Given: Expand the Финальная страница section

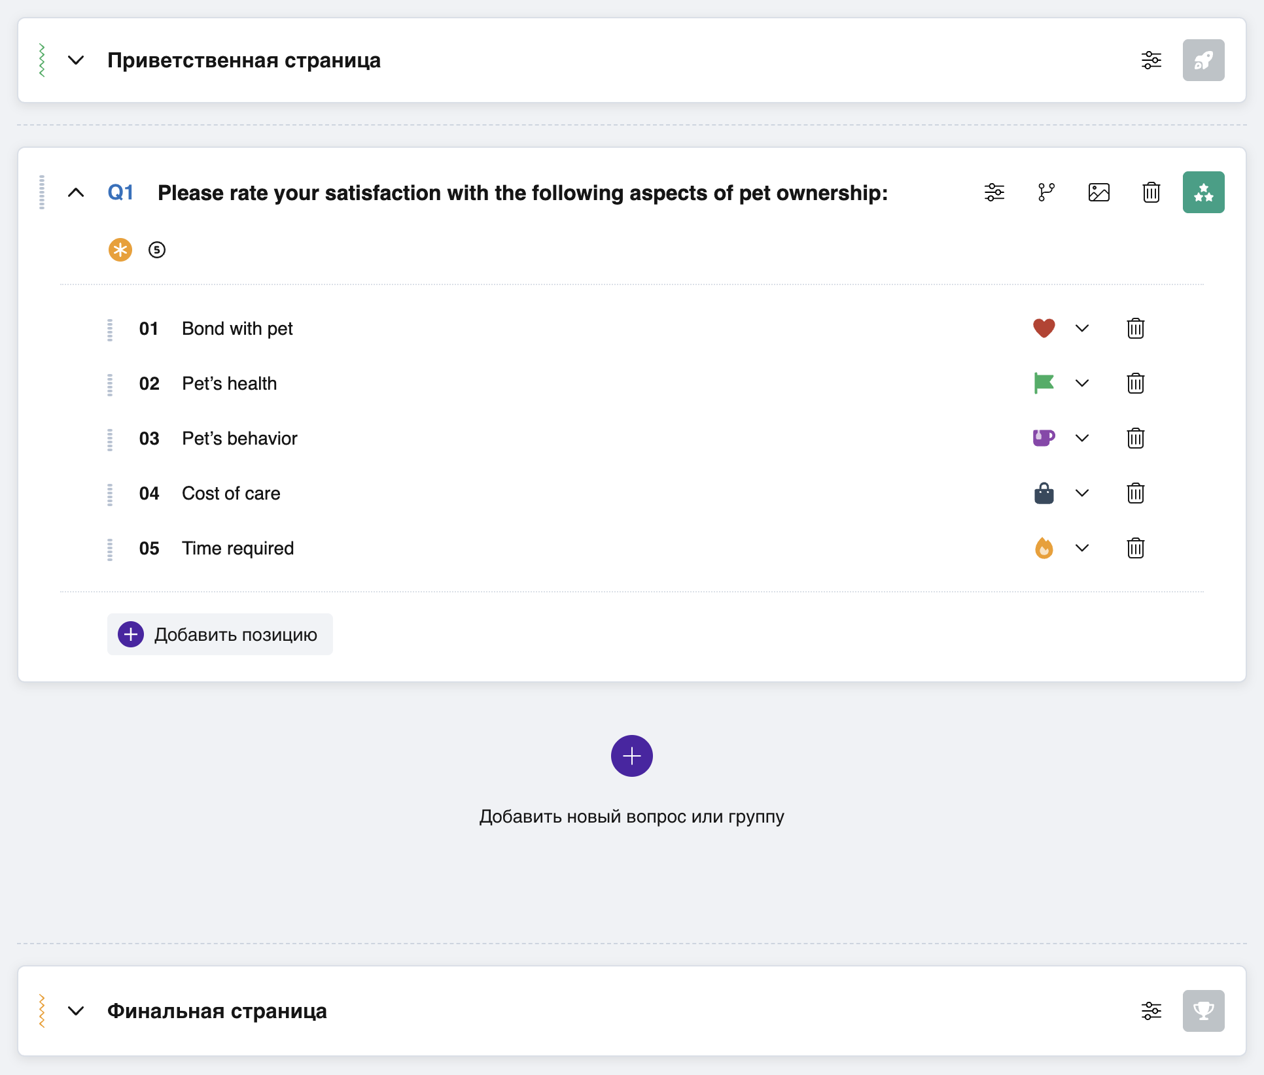Looking at the screenshot, I should coord(76,1011).
